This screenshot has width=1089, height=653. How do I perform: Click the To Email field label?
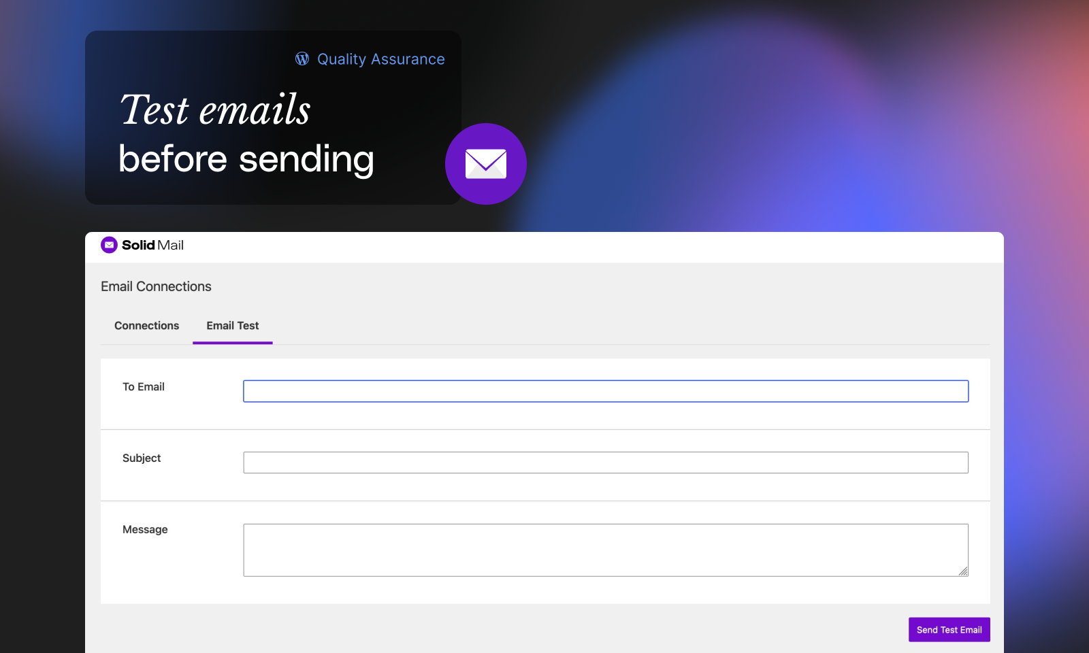coord(144,387)
